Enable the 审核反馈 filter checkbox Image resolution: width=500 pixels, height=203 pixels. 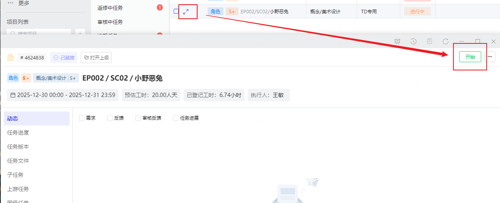(x=138, y=118)
